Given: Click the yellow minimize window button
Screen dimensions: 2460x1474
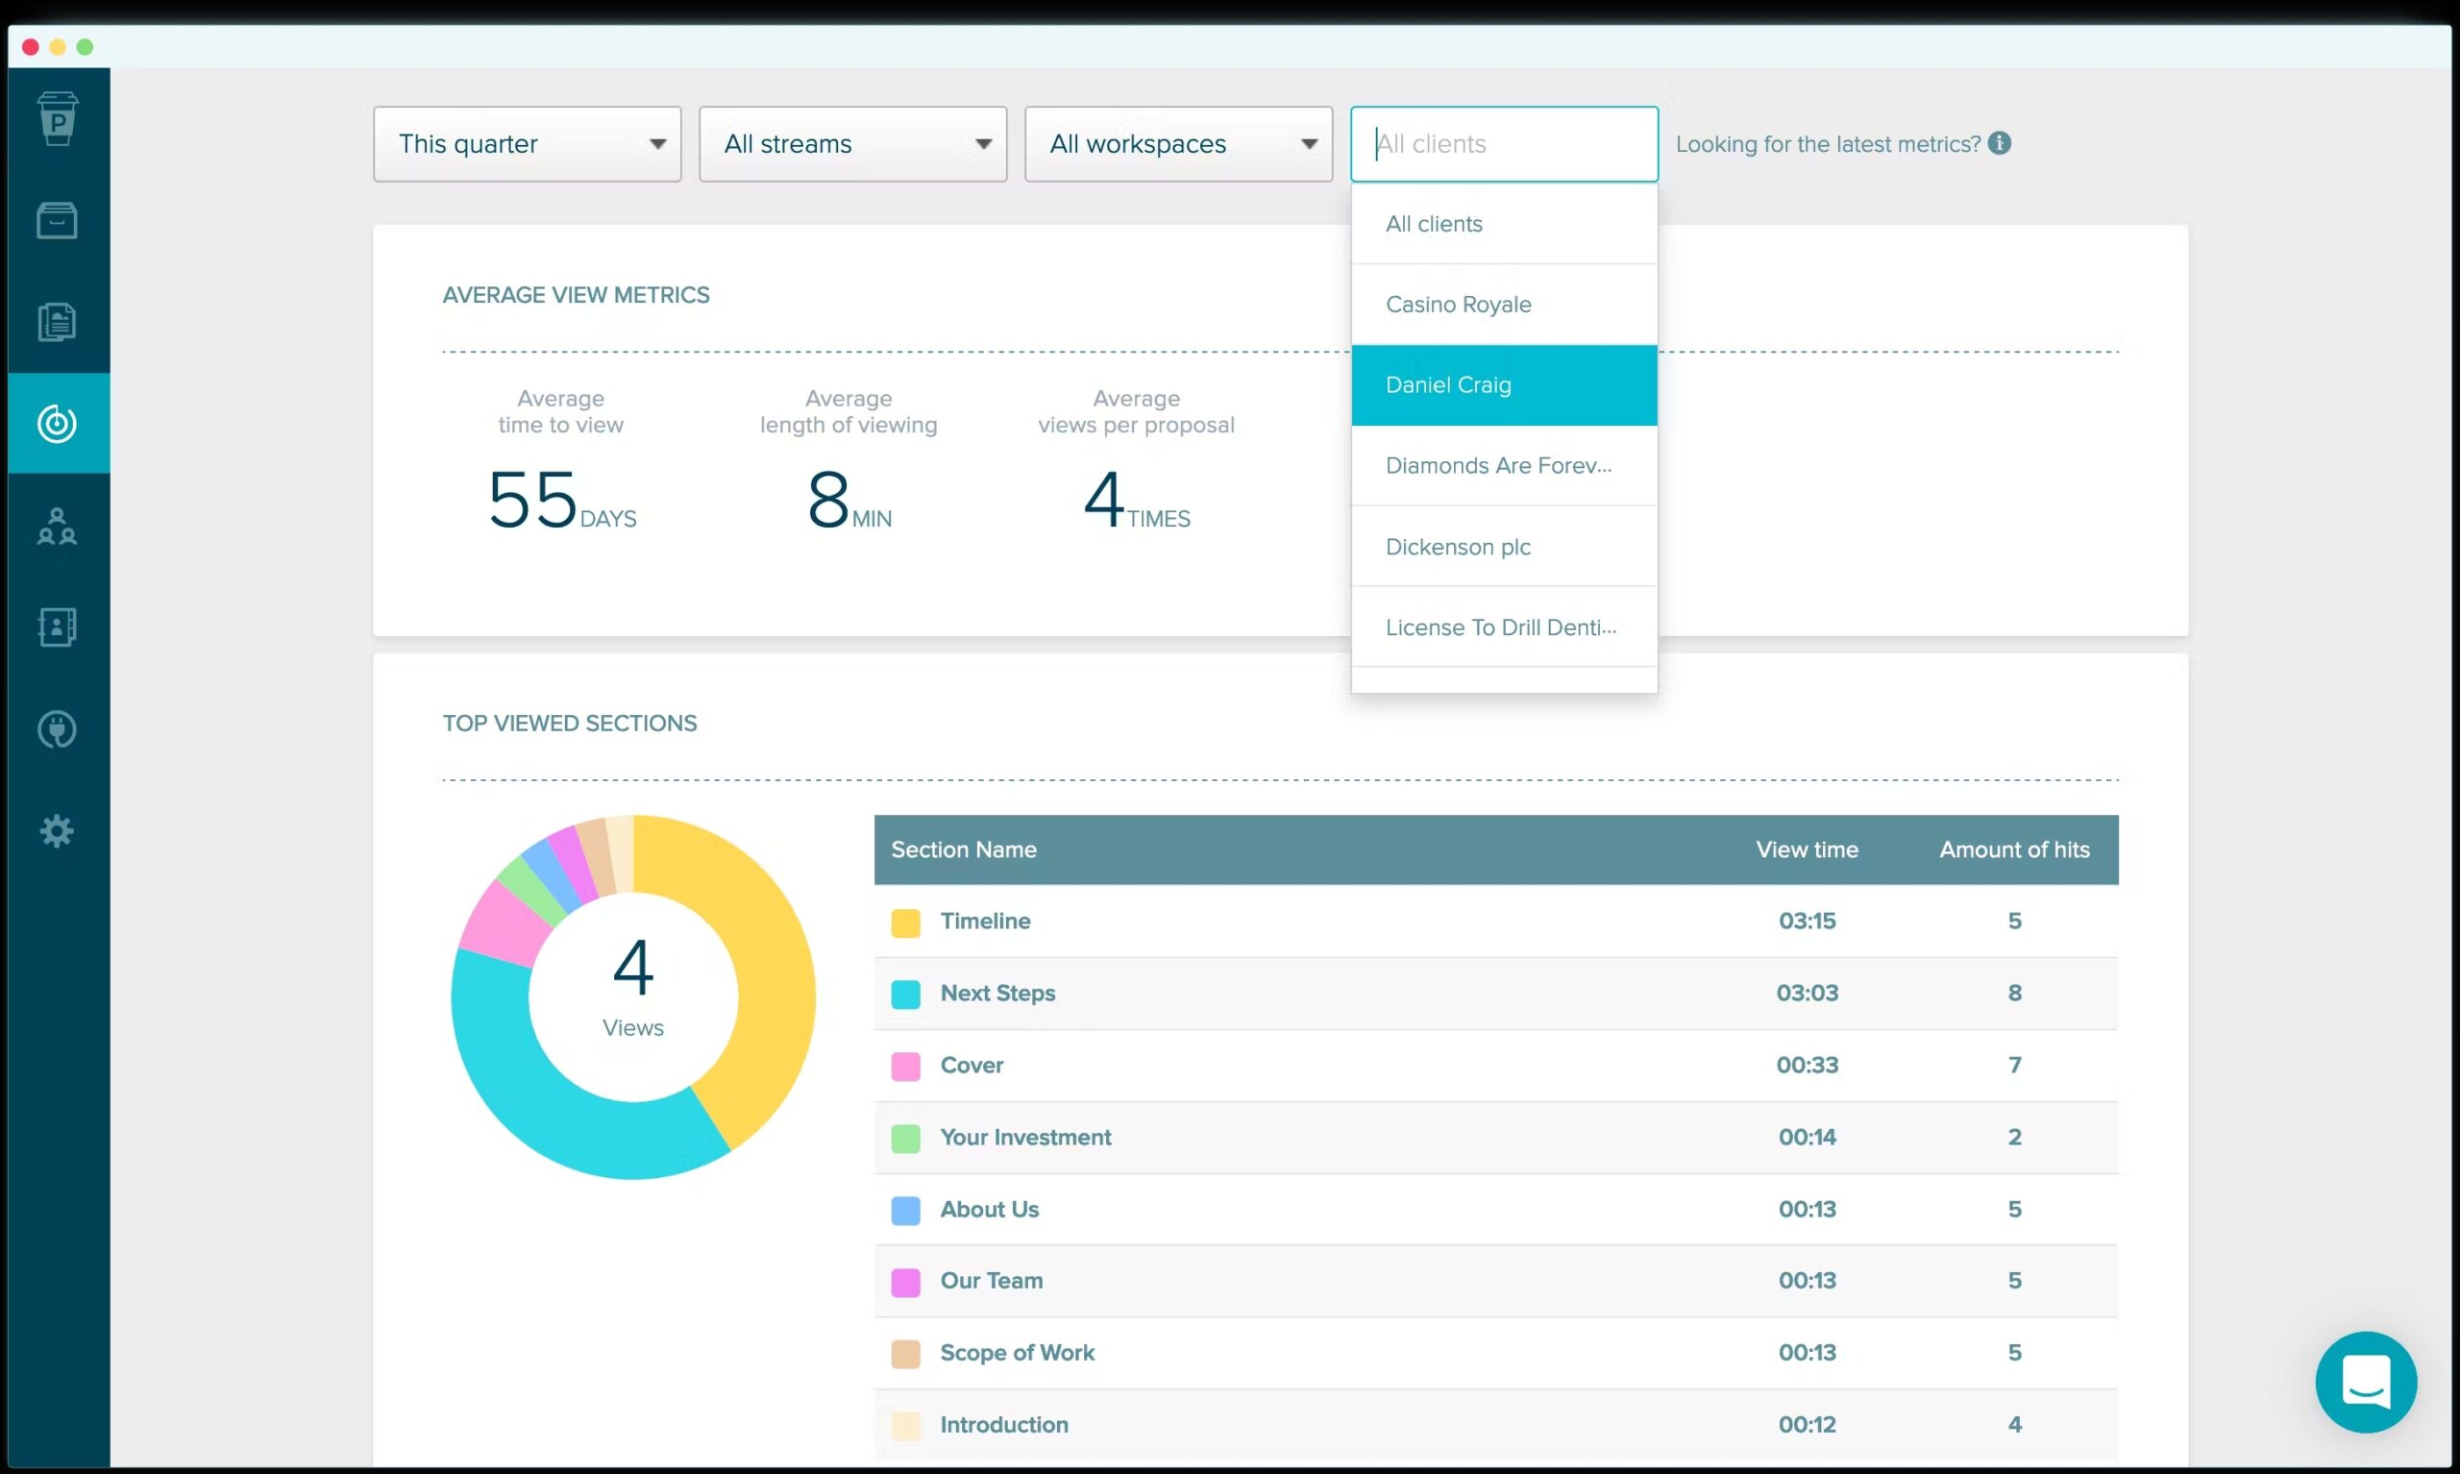Looking at the screenshot, I should [x=58, y=47].
